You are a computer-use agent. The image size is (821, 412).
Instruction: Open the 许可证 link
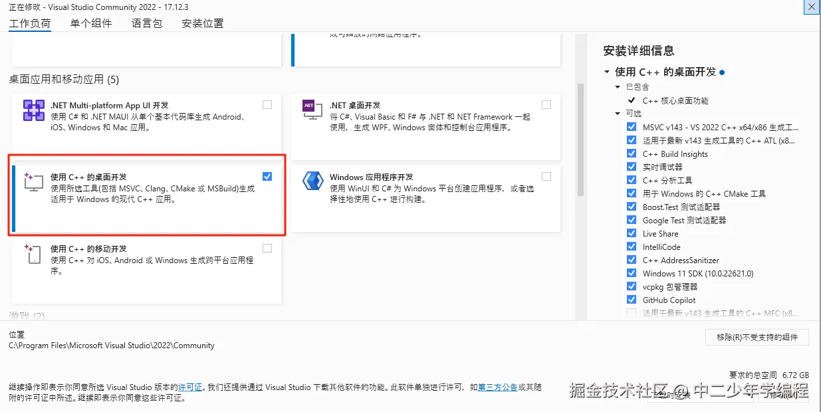coord(189,387)
